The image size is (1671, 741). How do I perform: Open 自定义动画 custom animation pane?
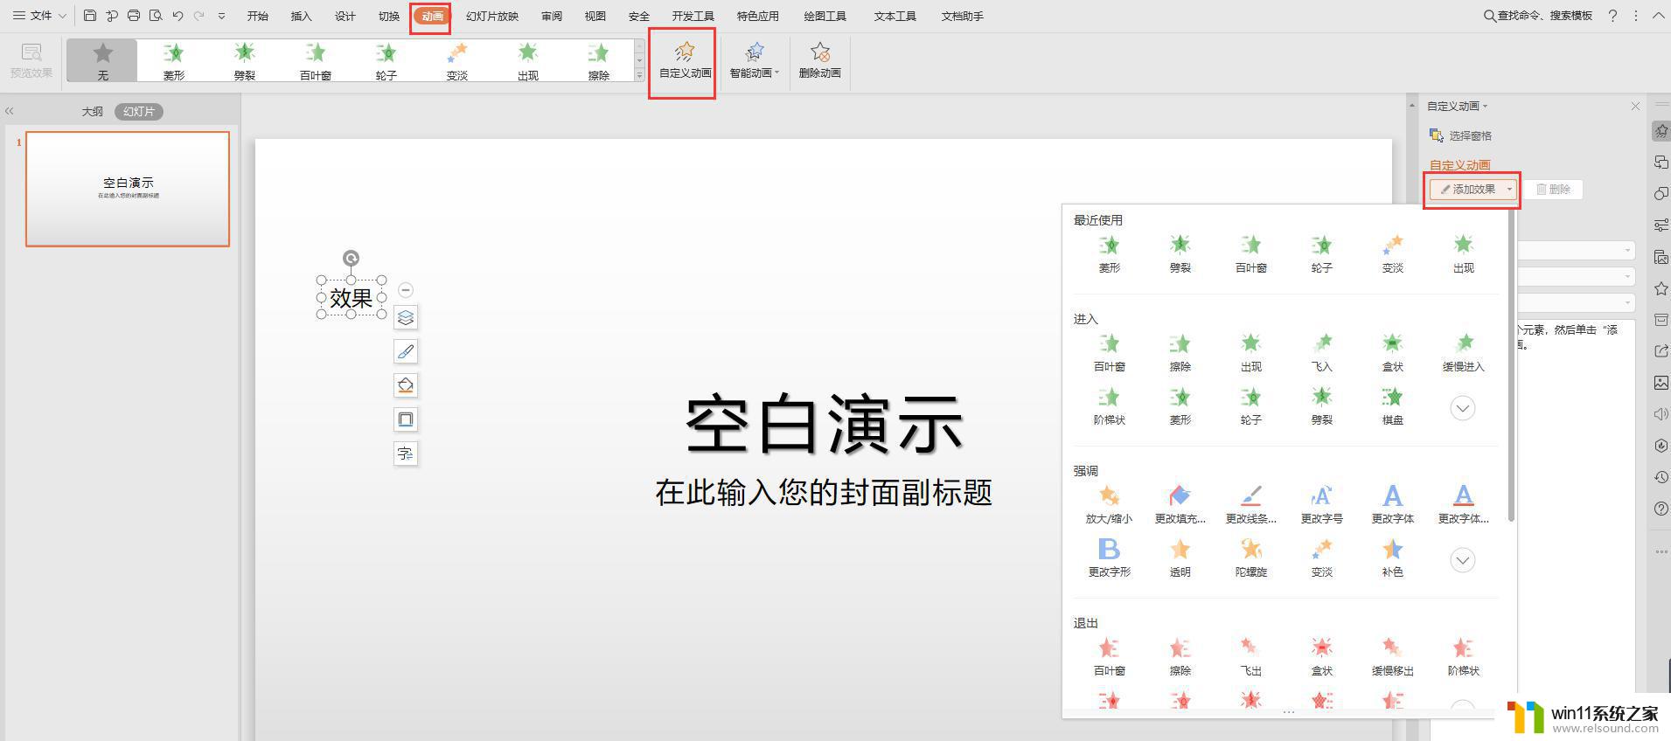(x=685, y=61)
